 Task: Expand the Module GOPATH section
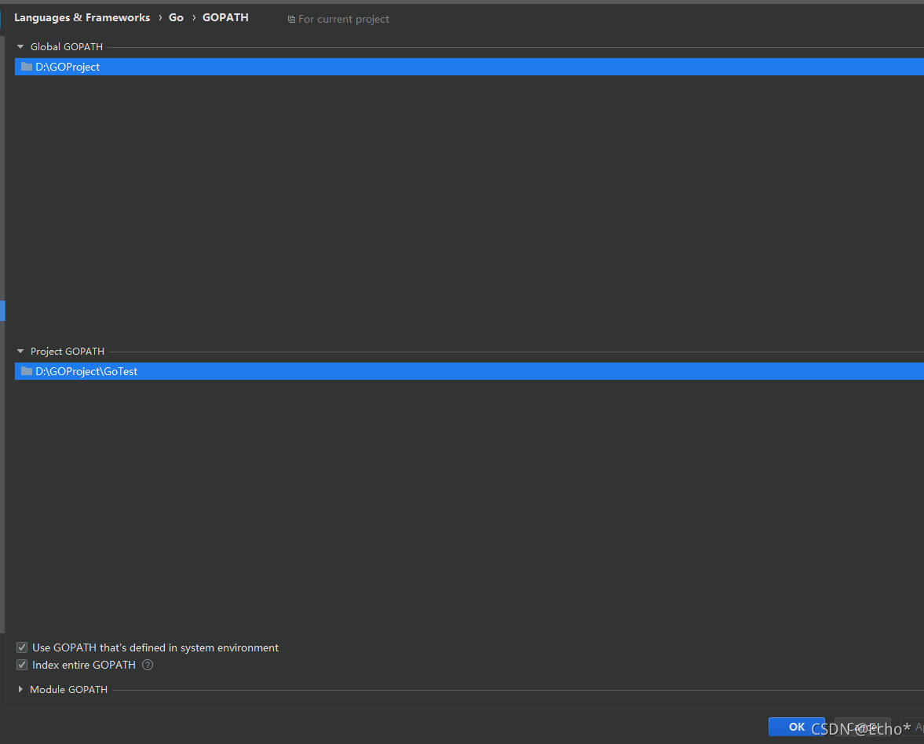(x=20, y=689)
